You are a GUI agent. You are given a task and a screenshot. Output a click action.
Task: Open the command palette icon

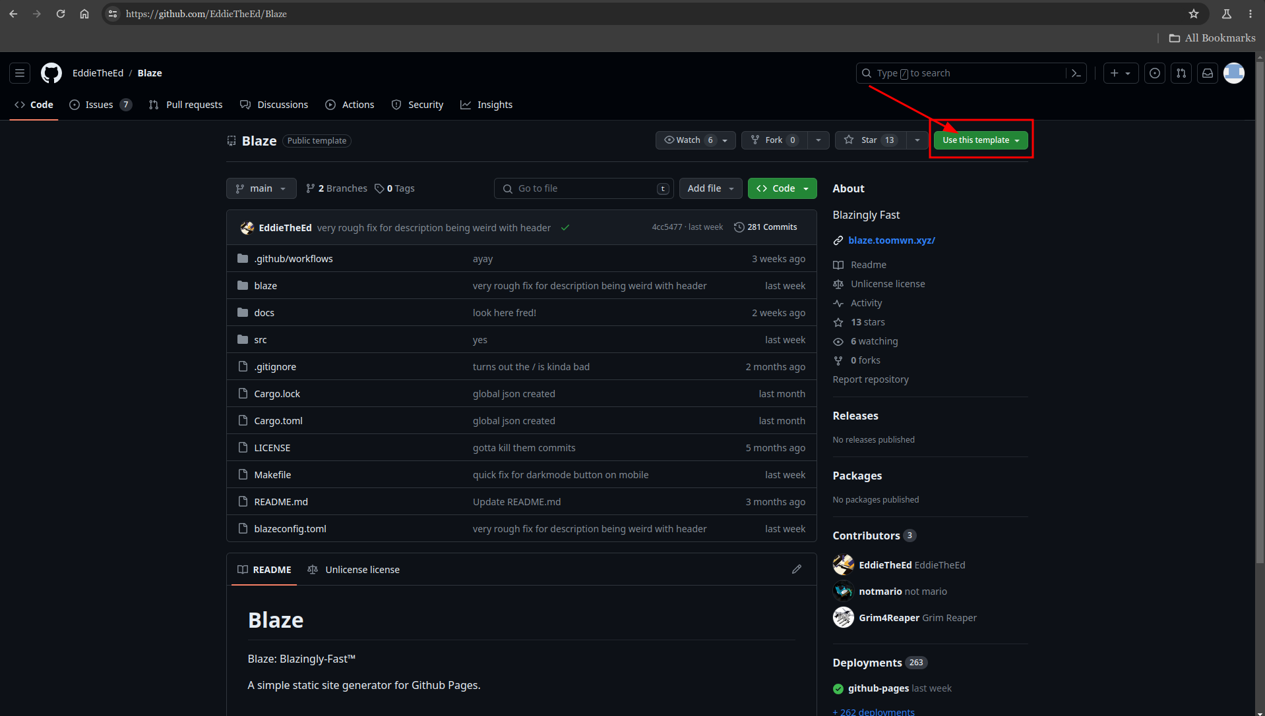(x=1076, y=73)
